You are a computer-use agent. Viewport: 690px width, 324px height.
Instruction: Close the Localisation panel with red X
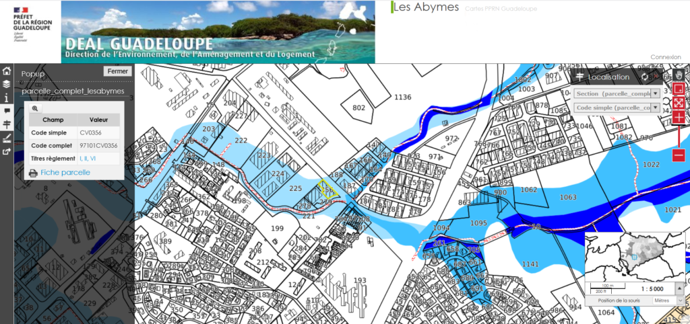pos(656,77)
